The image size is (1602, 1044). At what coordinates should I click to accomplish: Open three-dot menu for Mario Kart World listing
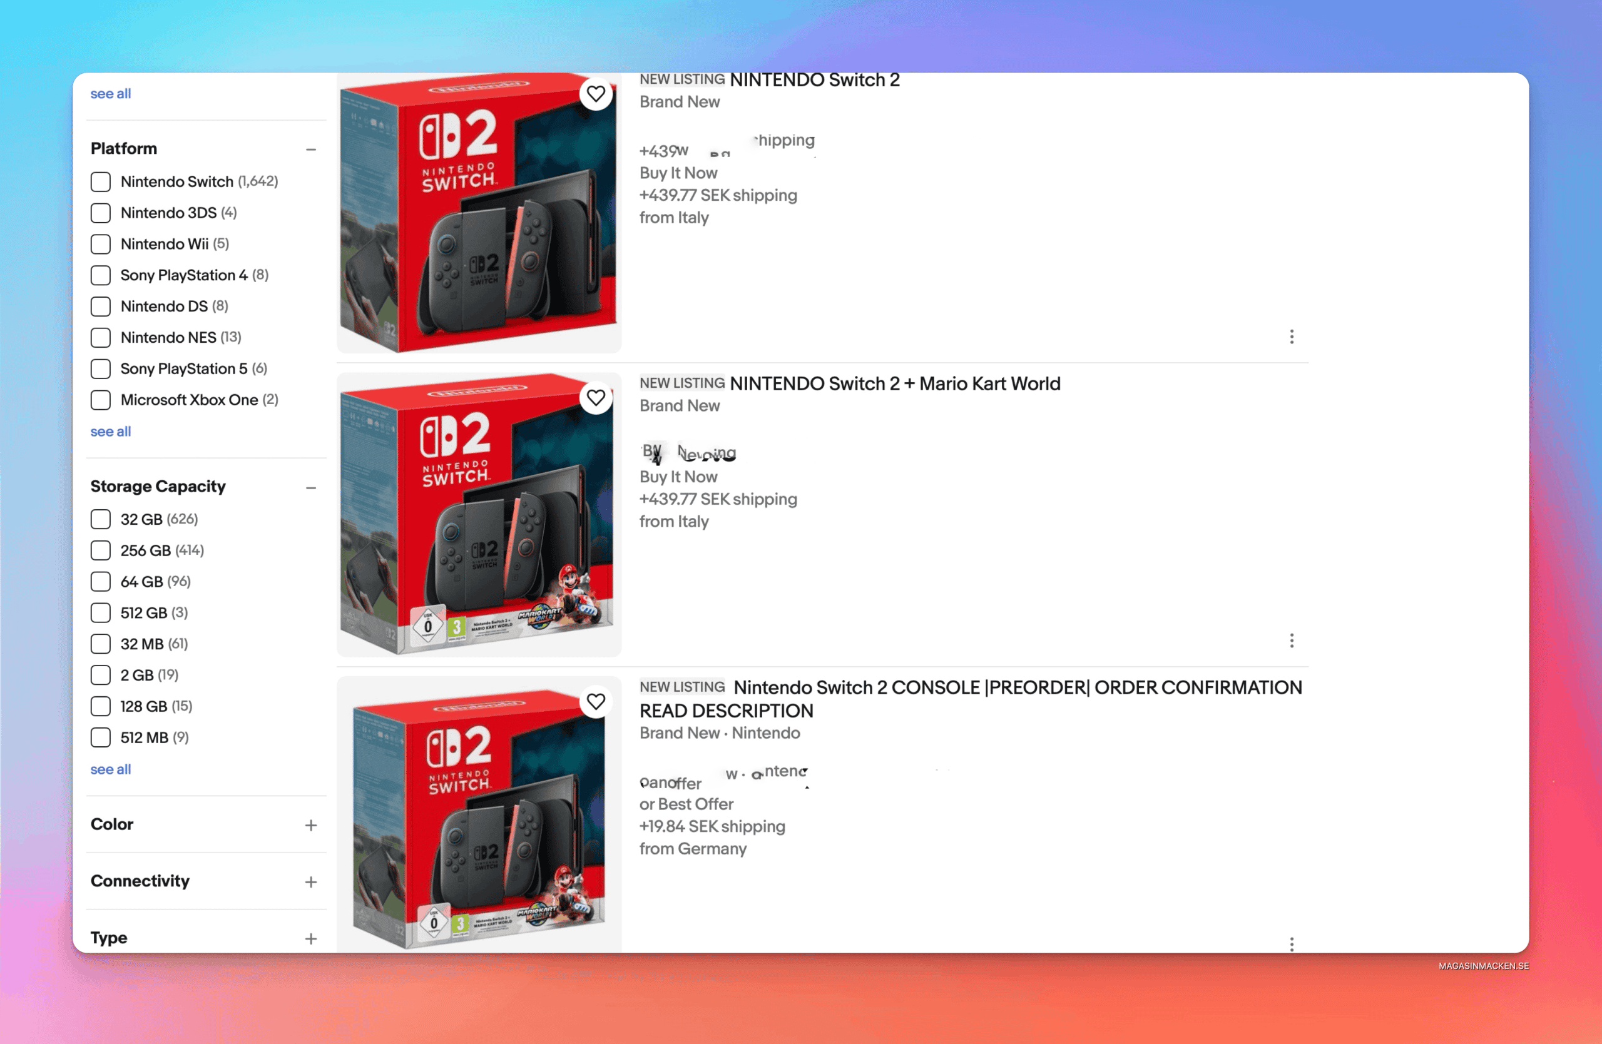[x=1291, y=641]
